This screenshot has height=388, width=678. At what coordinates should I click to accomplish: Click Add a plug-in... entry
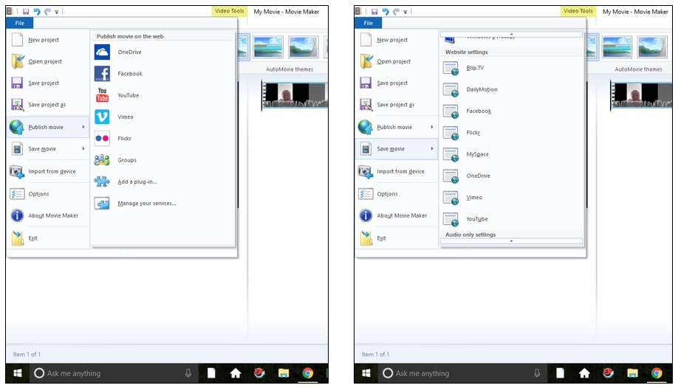click(x=163, y=182)
